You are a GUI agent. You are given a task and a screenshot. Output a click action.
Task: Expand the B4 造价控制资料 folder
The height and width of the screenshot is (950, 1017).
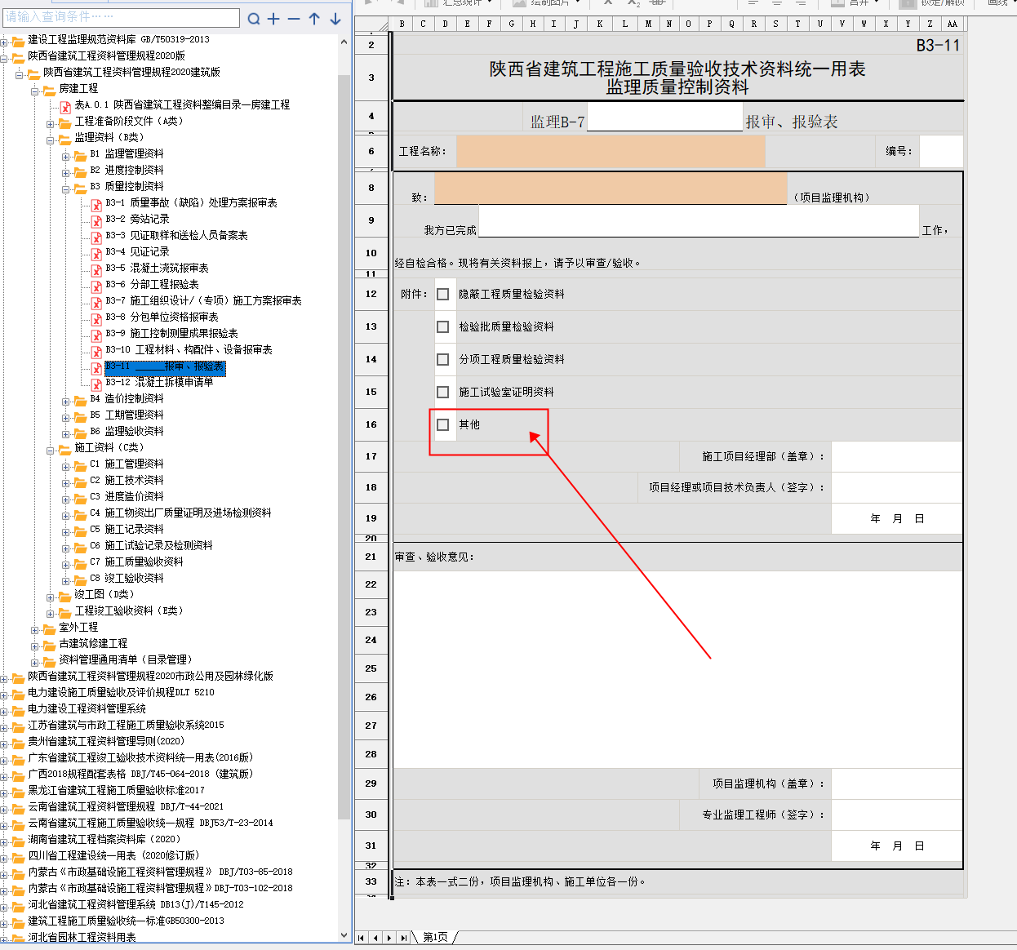[66, 401]
